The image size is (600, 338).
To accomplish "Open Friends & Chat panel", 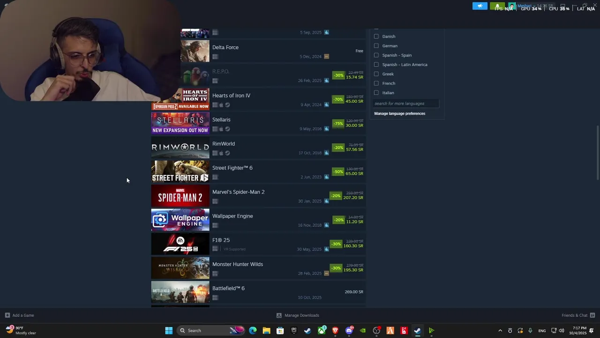I will click(578, 315).
